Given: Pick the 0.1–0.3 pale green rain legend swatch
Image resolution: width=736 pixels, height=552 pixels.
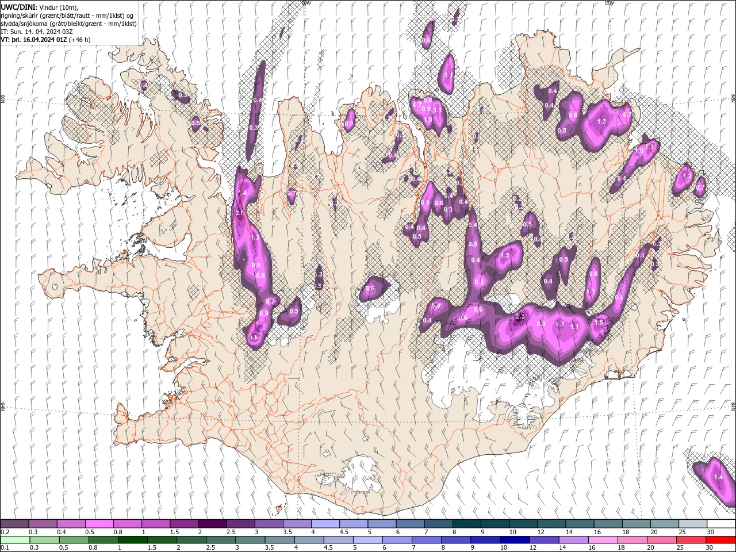Looking at the screenshot, I should [x=14, y=540].
